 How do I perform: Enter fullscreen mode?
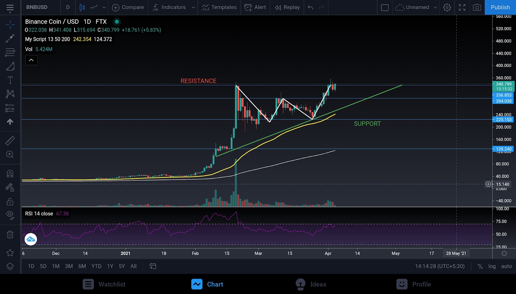coord(462,7)
